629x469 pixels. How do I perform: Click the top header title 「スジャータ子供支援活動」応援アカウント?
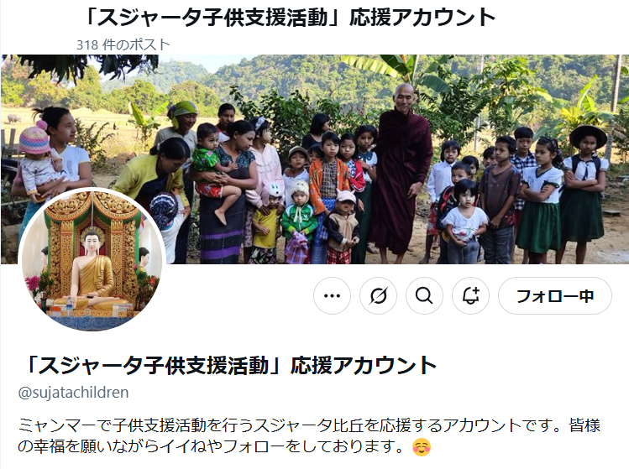tap(290, 18)
